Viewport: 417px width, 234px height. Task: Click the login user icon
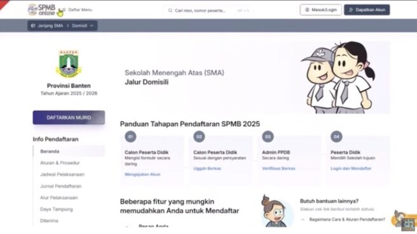[x=307, y=10]
